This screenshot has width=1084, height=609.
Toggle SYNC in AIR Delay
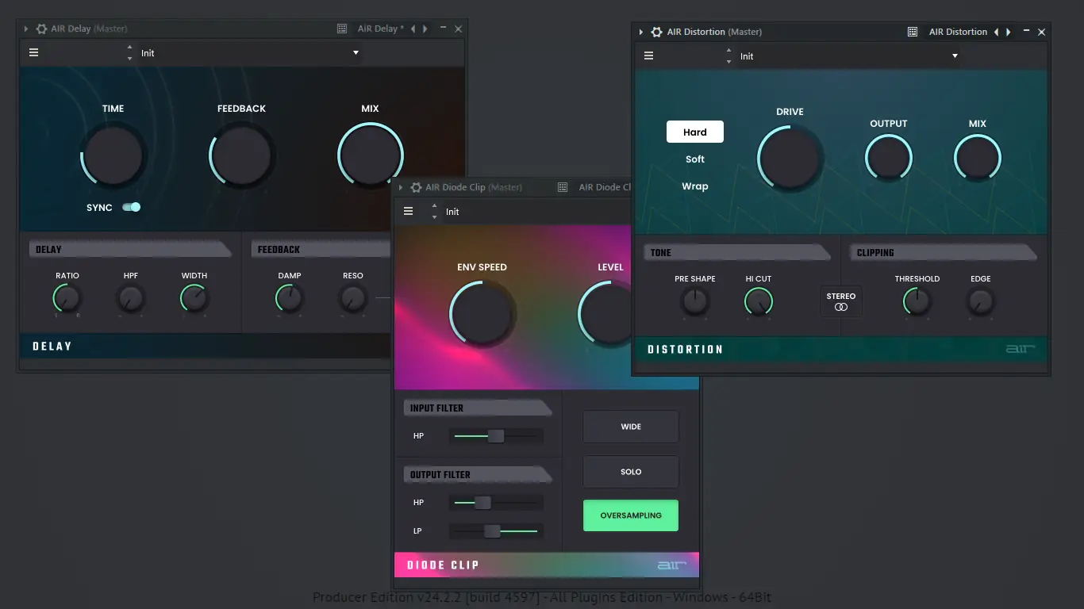(132, 207)
